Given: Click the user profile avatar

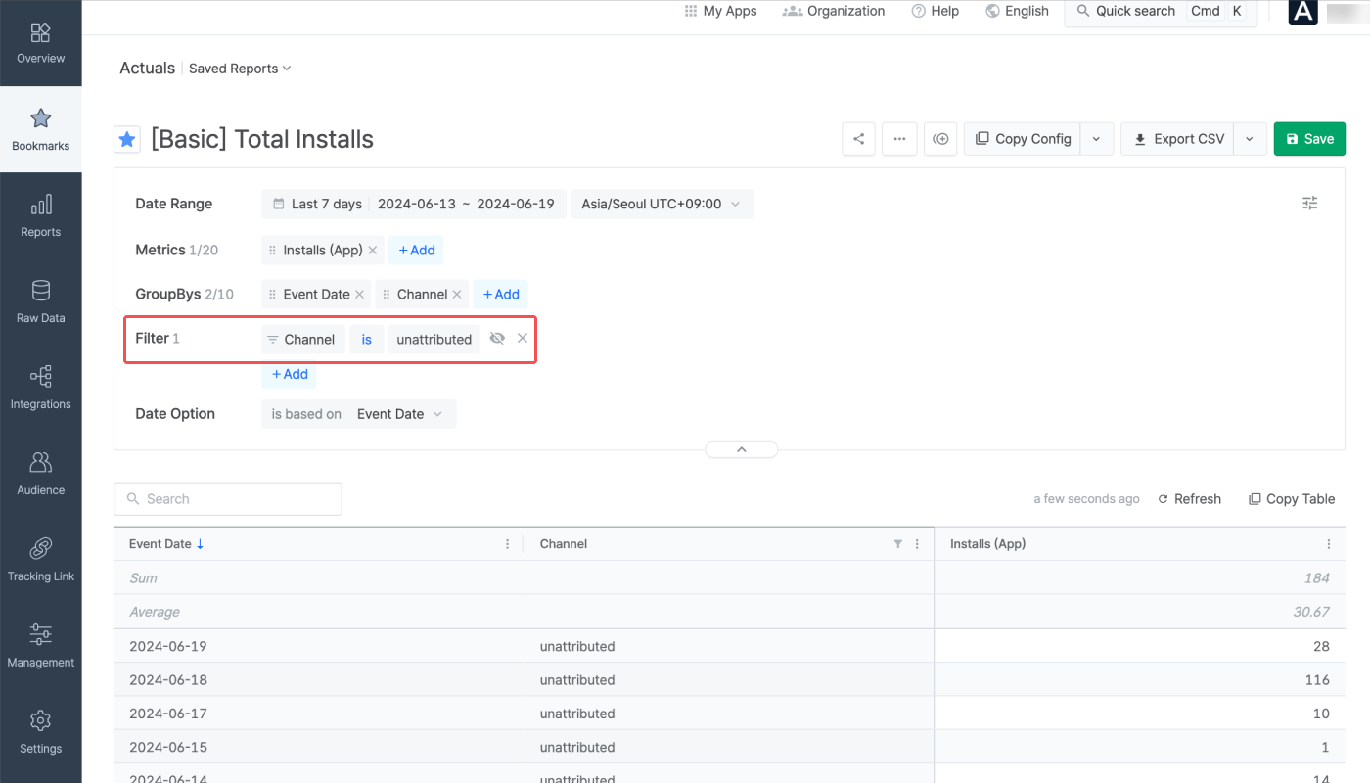Looking at the screenshot, I should (1302, 12).
